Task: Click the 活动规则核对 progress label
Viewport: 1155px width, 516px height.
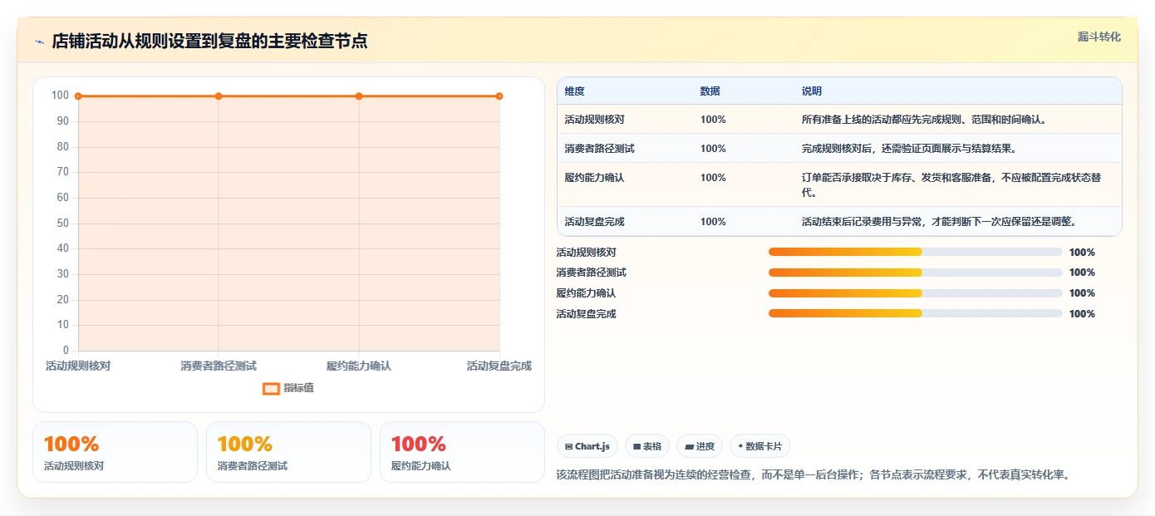Action: (586, 253)
